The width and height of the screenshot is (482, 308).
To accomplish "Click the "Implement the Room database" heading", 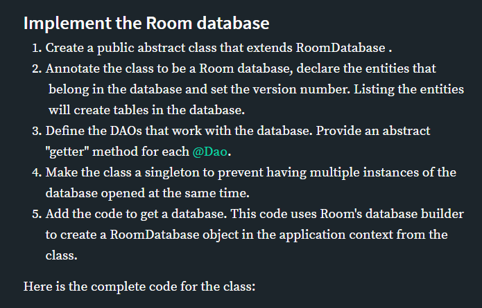I will [x=146, y=23].
